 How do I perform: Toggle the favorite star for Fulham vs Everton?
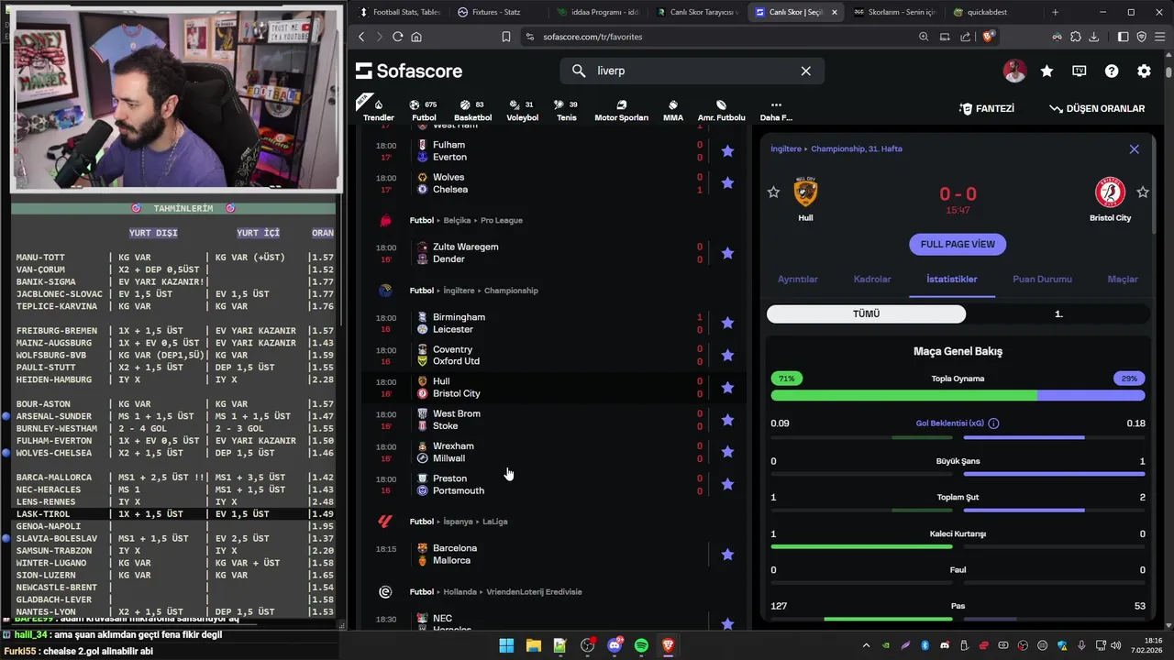point(727,150)
